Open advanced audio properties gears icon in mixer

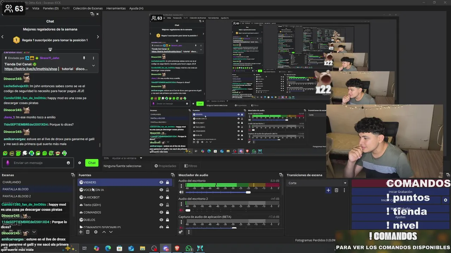click(181, 232)
